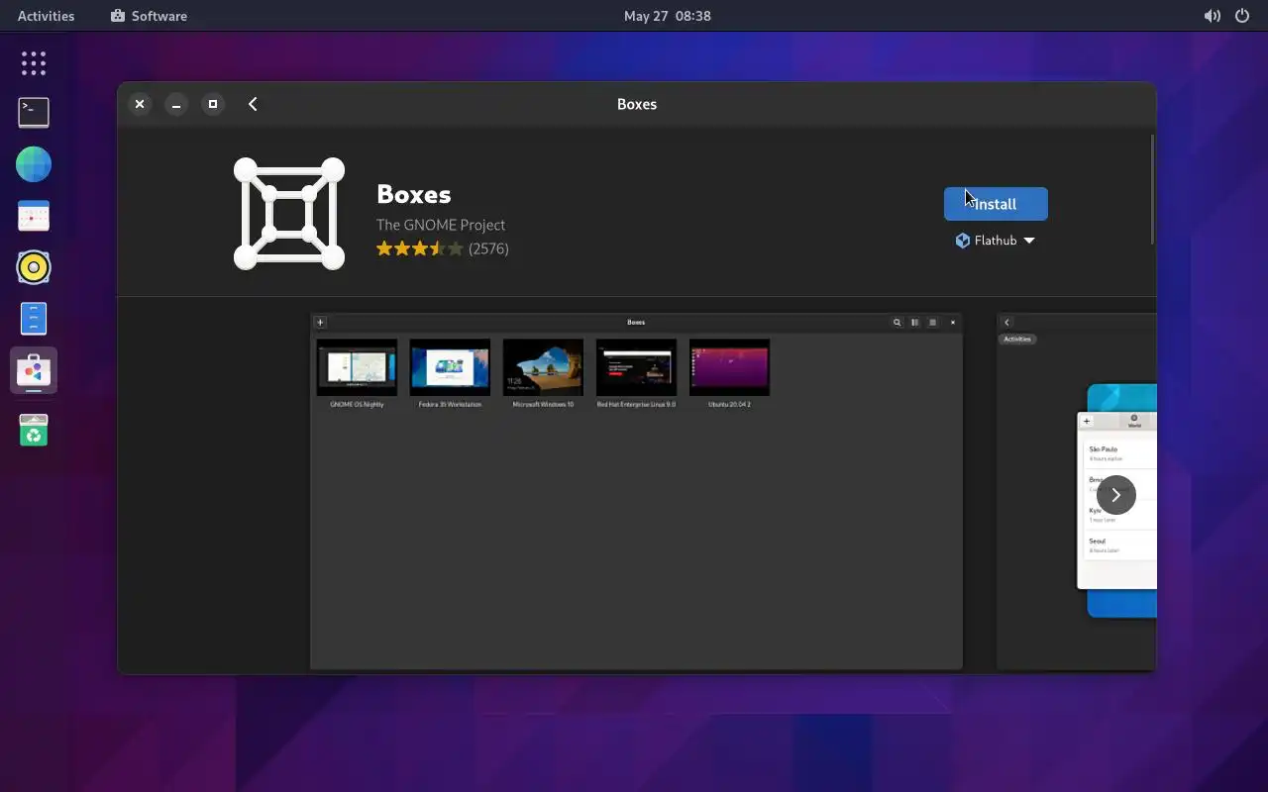Launch Terminal from the dock
Image resolution: width=1268 pixels, height=792 pixels.
[x=34, y=113]
